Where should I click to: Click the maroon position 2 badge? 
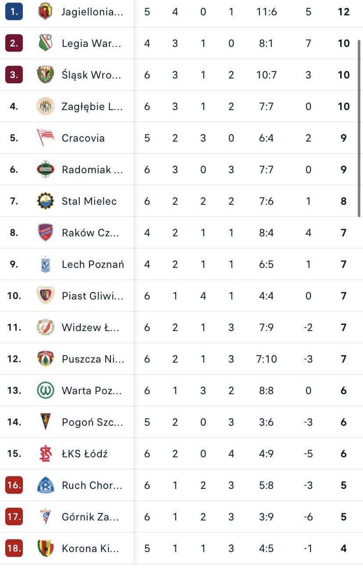14,43
